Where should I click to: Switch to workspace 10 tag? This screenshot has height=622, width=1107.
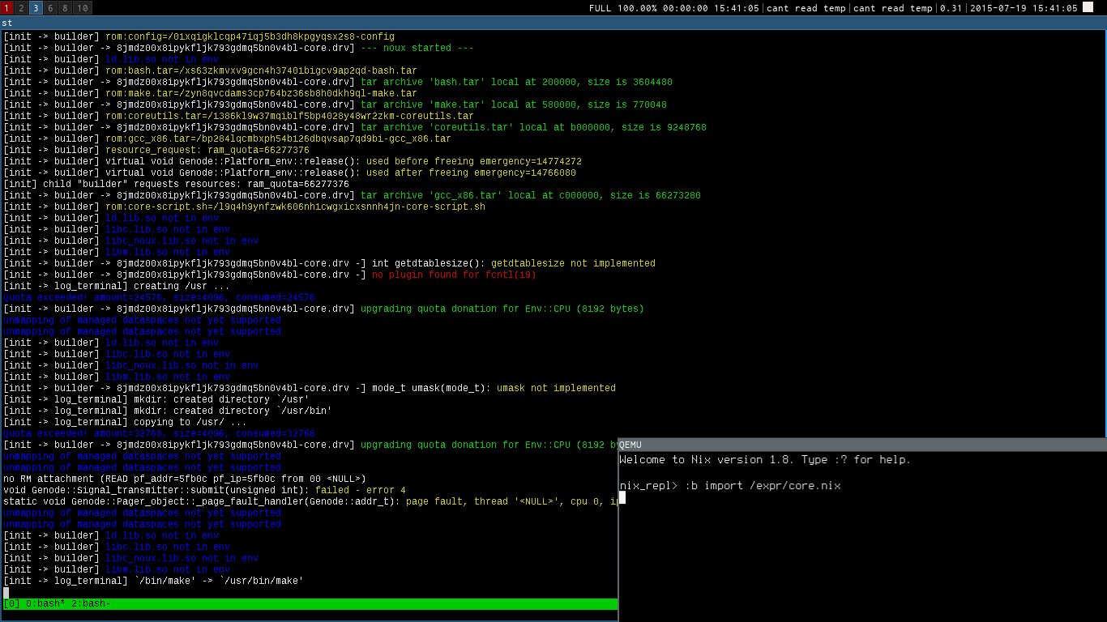point(82,8)
